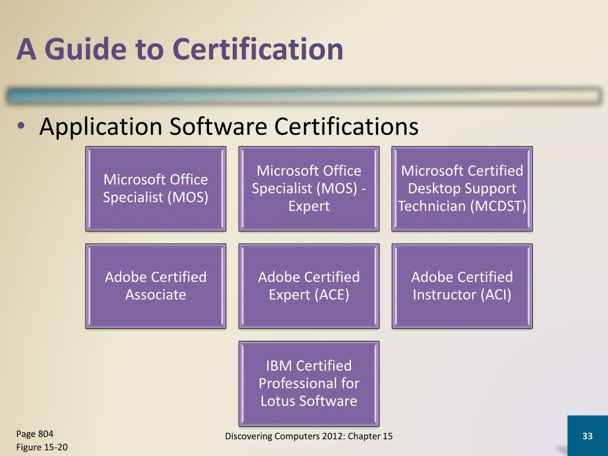Click the IBM Certified Professional for Lotus box
This screenshot has width=608, height=456.
309,383
